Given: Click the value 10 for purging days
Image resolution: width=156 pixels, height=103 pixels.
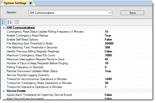Looking at the screenshot, I should 106,63.
